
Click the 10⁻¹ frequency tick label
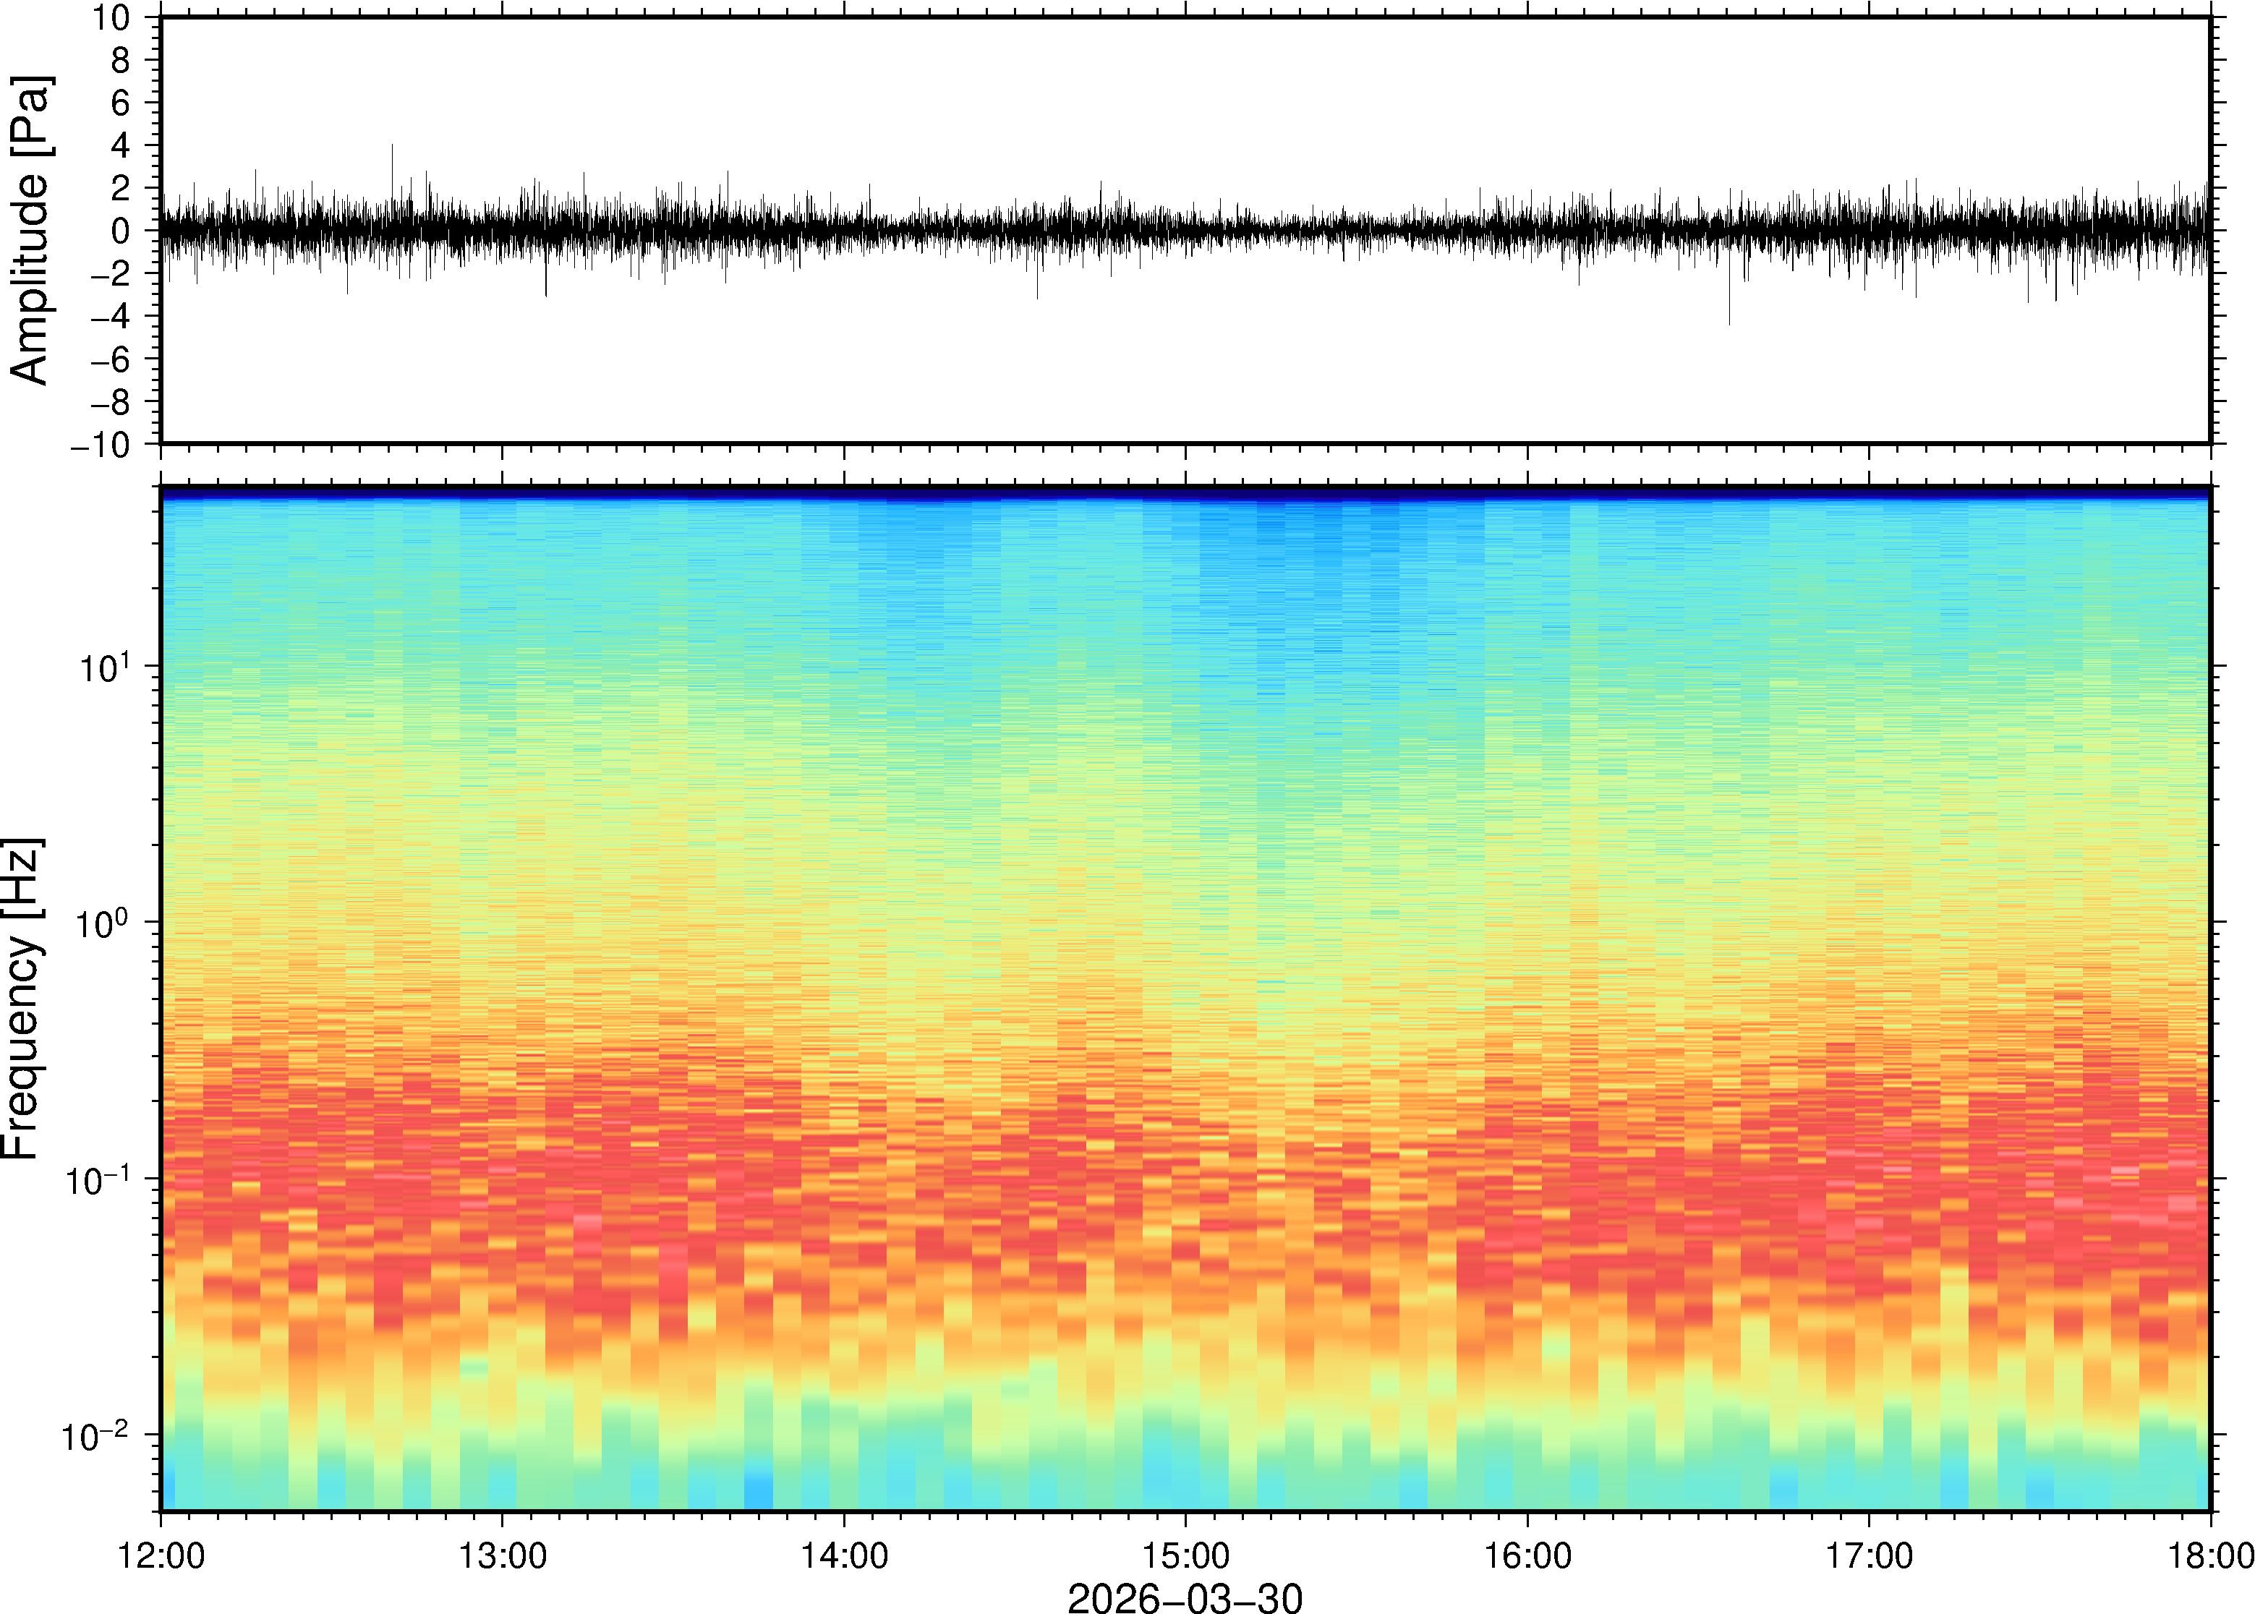[x=96, y=1179]
